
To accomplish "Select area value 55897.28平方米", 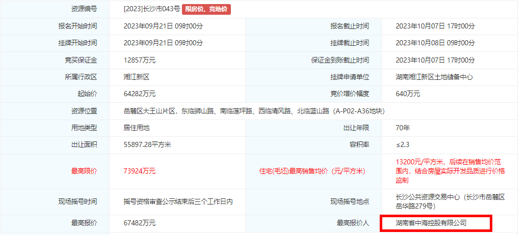I will 147,145.
